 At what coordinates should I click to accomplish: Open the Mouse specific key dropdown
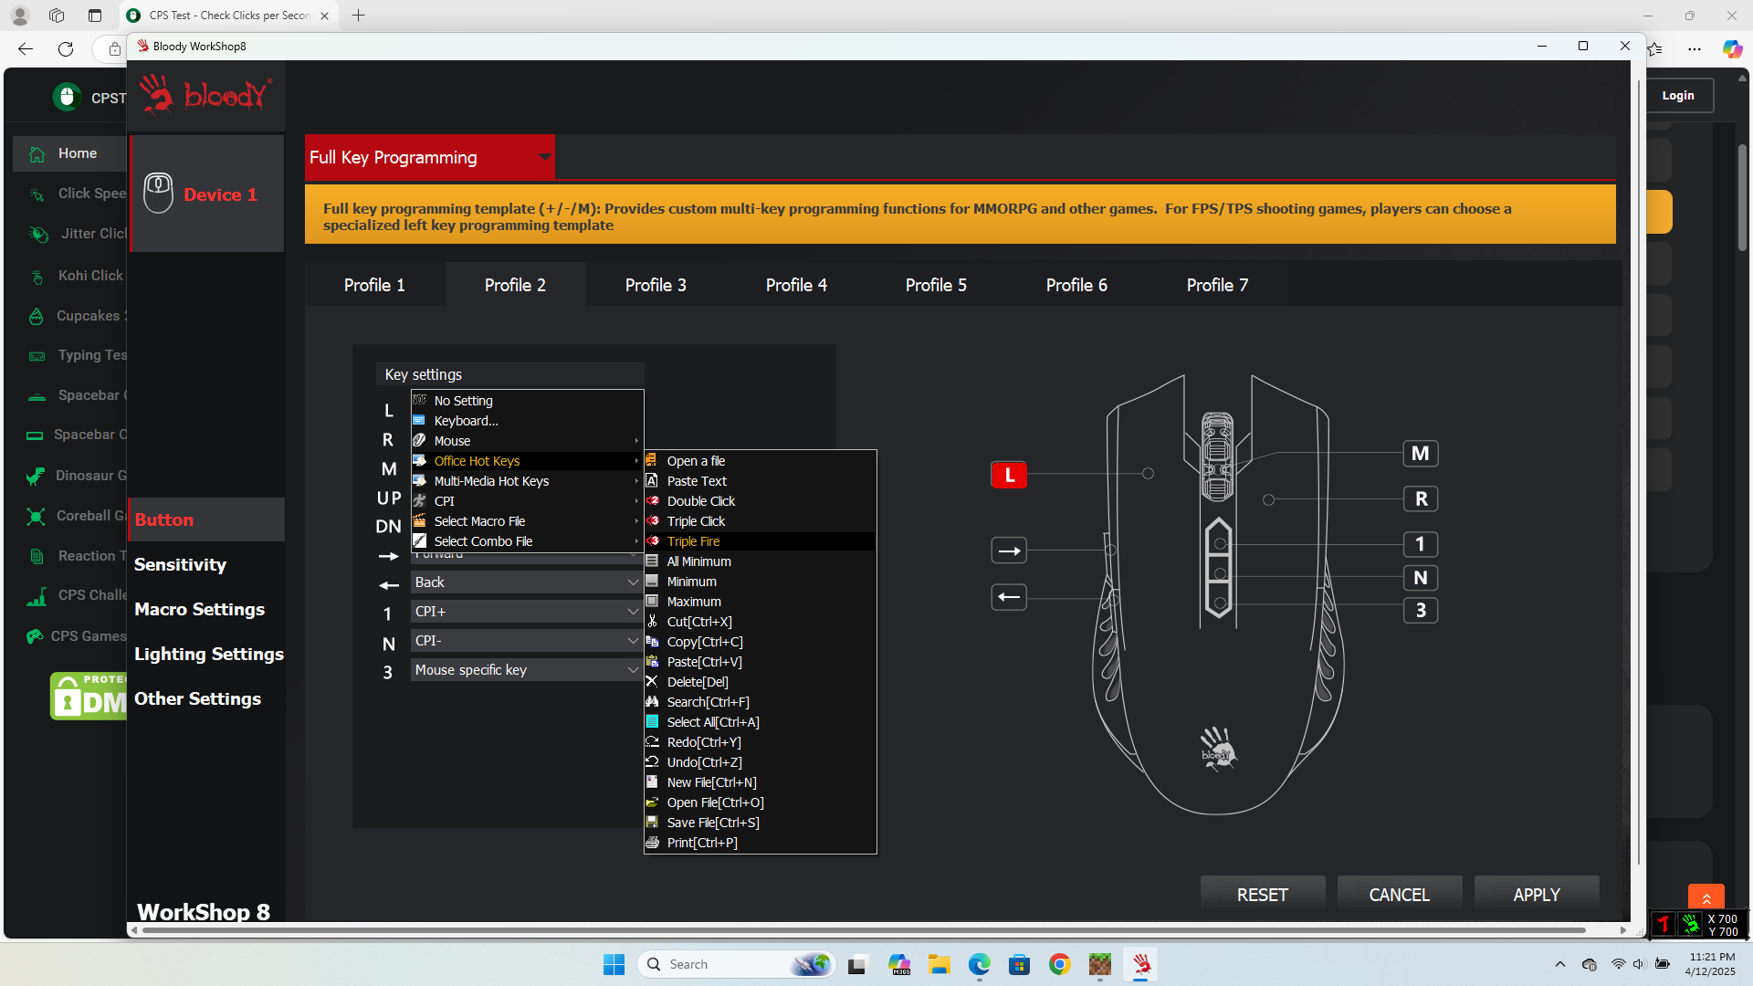[526, 670]
